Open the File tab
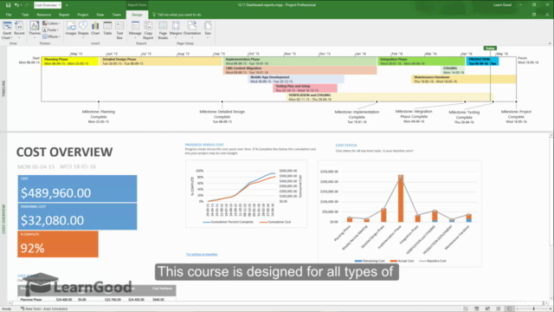The image size is (554, 312). 9,15
